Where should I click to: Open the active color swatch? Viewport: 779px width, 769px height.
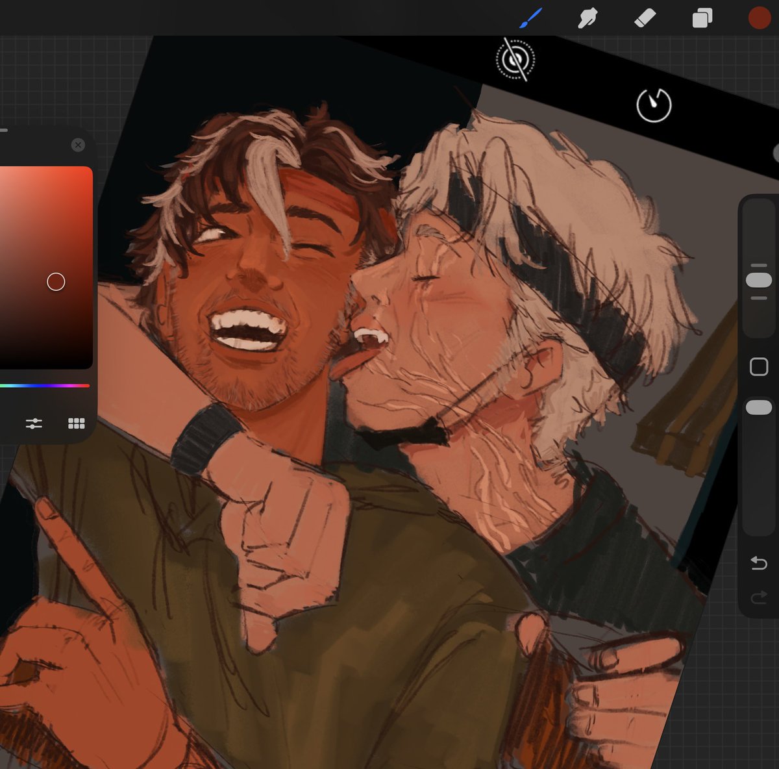(x=759, y=18)
